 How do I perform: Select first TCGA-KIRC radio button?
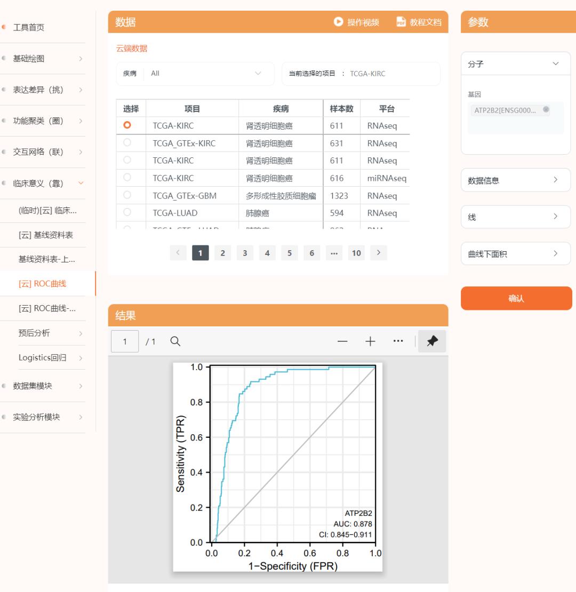127,125
